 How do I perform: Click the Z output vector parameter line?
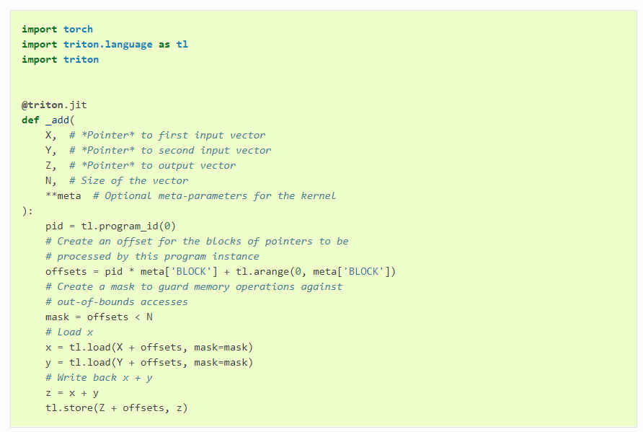click(x=141, y=166)
